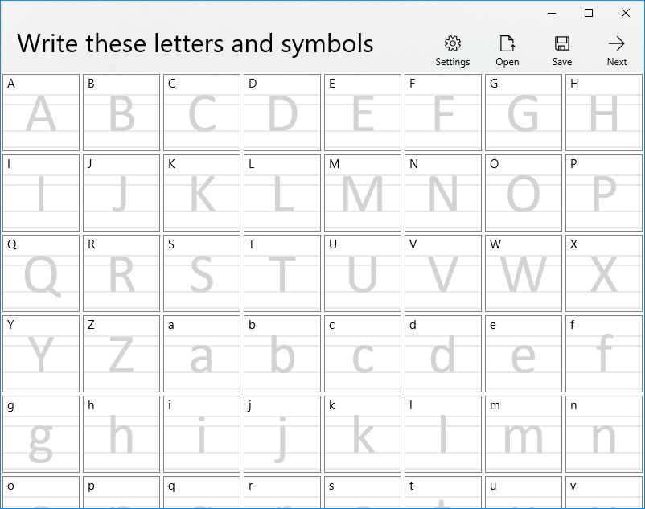Select the lowercase a writing cell
645x509 pixels.
[x=202, y=354]
